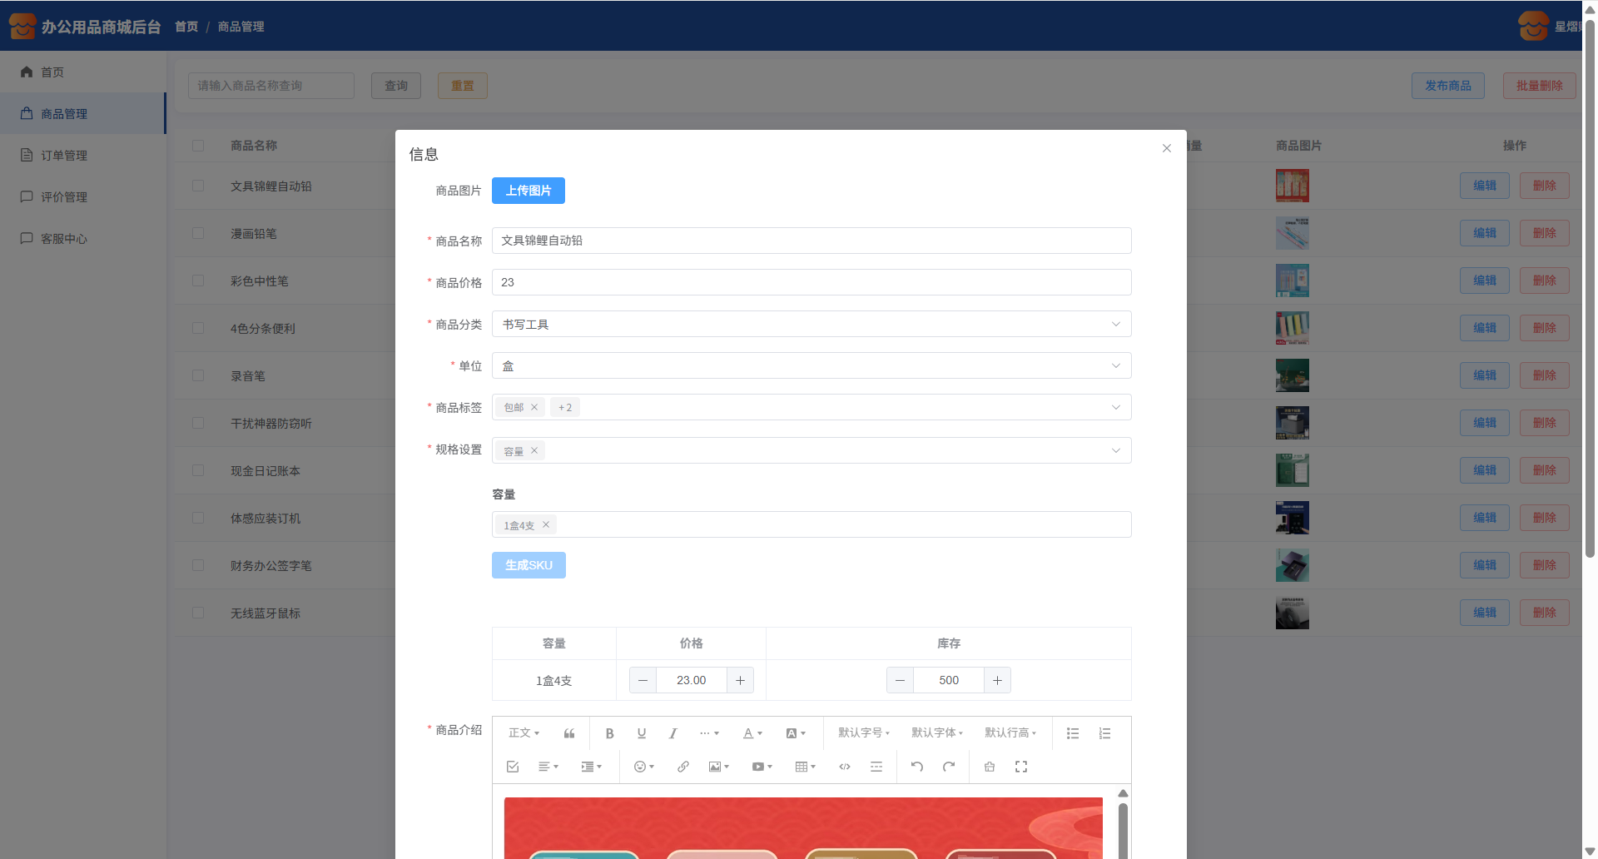Click the 上传图片 button
1598x859 pixels.
[x=528, y=191]
